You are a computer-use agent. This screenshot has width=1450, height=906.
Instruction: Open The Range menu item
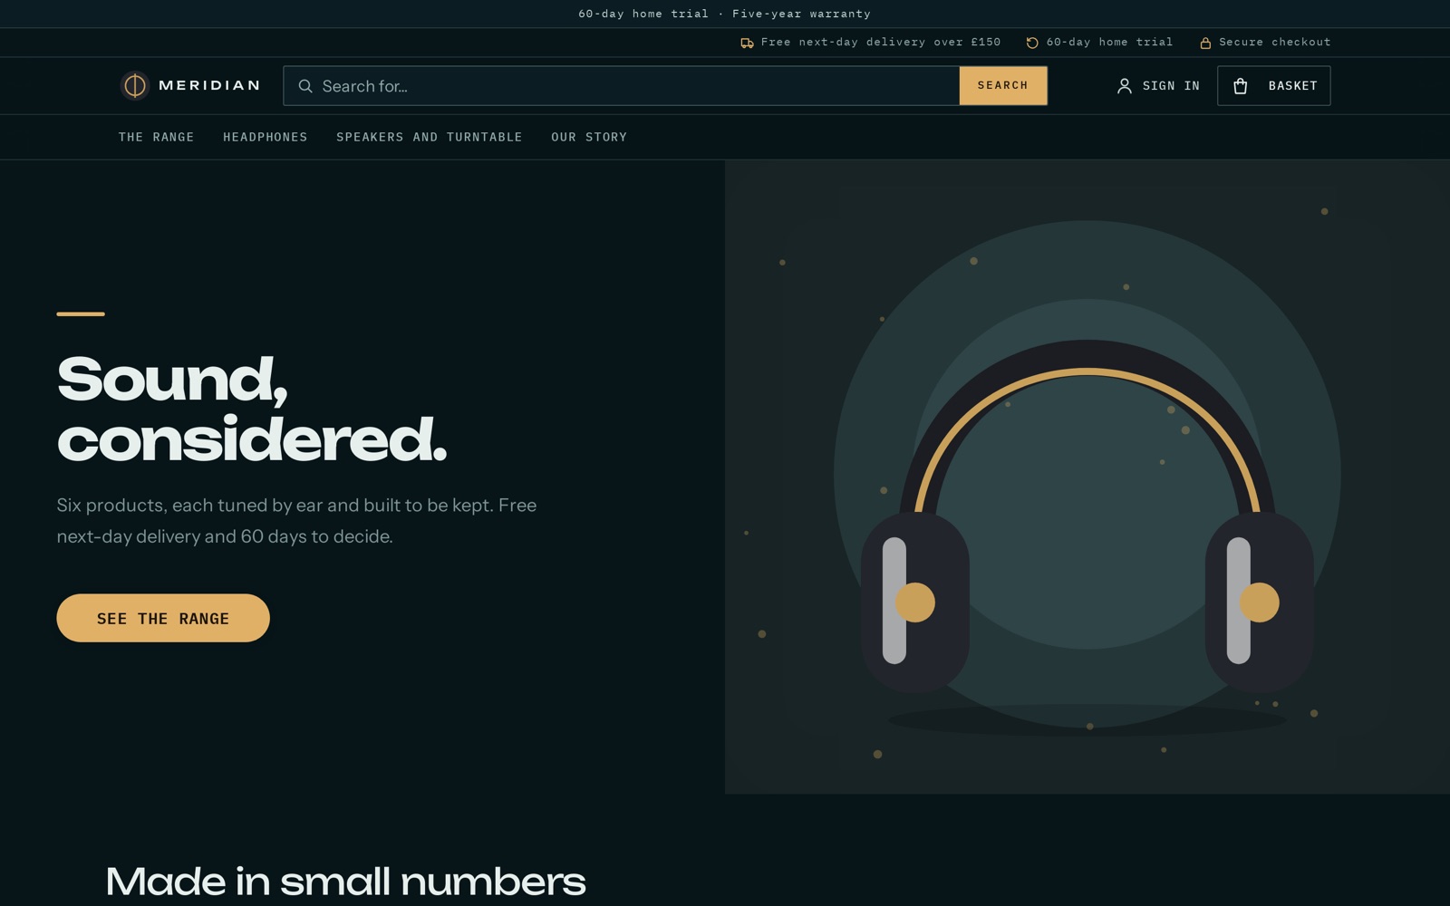pyautogui.click(x=156, y=137)
